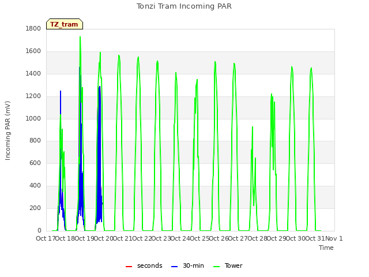The height and width of the screenshot is (277, 369).
Task: Click the 1800 y-axis tick label
Action: tap(33, 28)
